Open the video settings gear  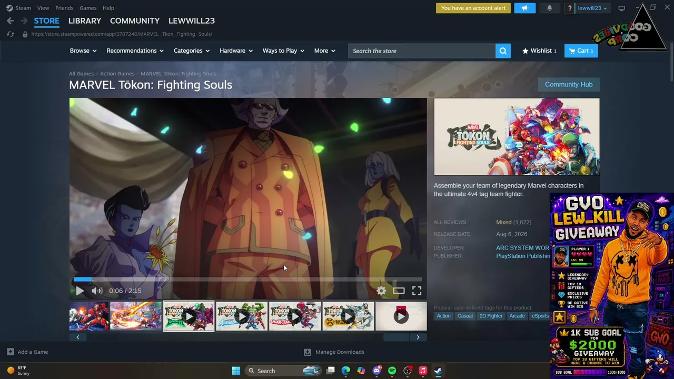coord(381,291)
